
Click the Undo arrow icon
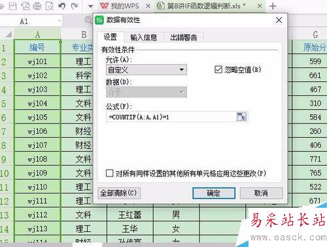coord(62,6)
